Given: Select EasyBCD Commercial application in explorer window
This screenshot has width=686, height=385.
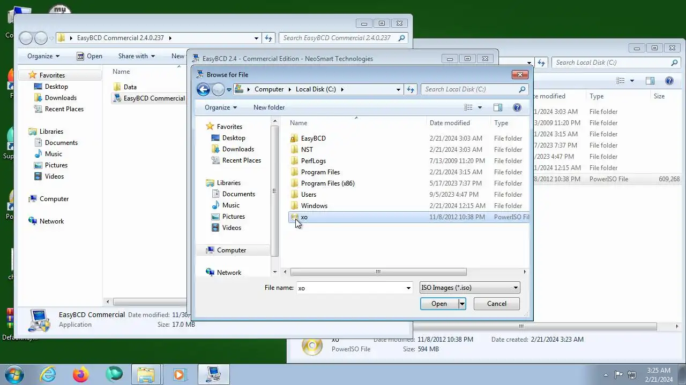Looking at the screenshot, I should pyautogui.click(x=149, y=98).
